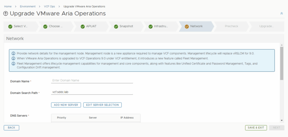This screenshot has width=288, height=137.
Task: Open the Home breadcrumb link
Action: click(x=8, y=6)
